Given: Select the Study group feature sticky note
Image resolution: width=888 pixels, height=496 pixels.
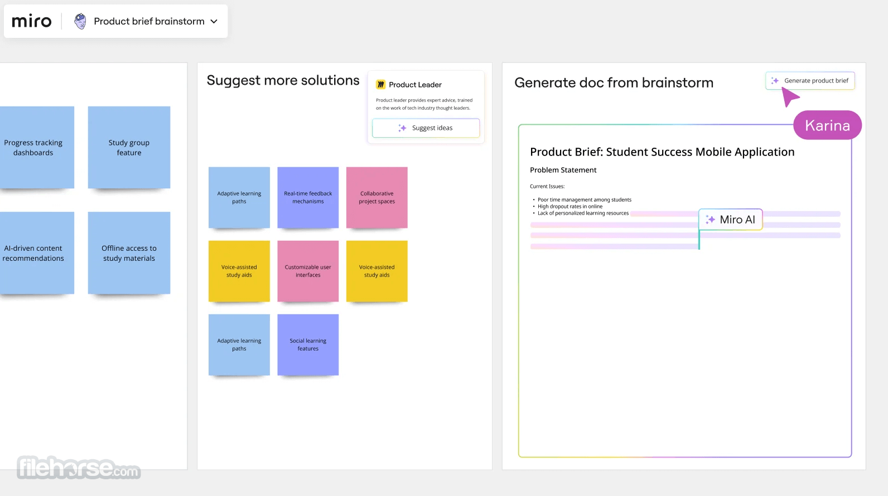Looking at the screenshot, I should click(129, 148).
